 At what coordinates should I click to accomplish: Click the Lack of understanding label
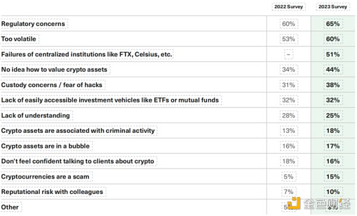point(36,115)
